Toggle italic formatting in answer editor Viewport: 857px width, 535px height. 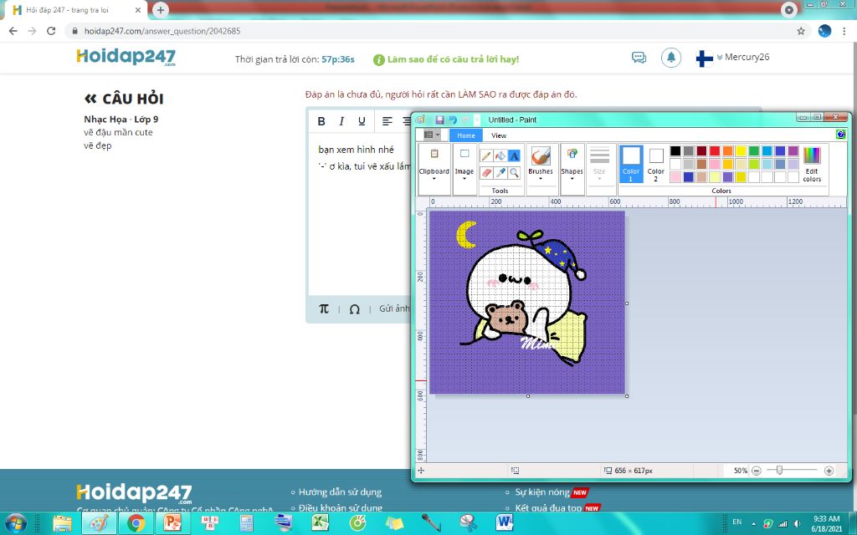tap(341, 121)
